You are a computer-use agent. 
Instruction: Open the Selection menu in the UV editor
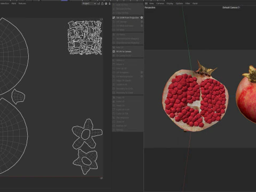click(4, 3)
